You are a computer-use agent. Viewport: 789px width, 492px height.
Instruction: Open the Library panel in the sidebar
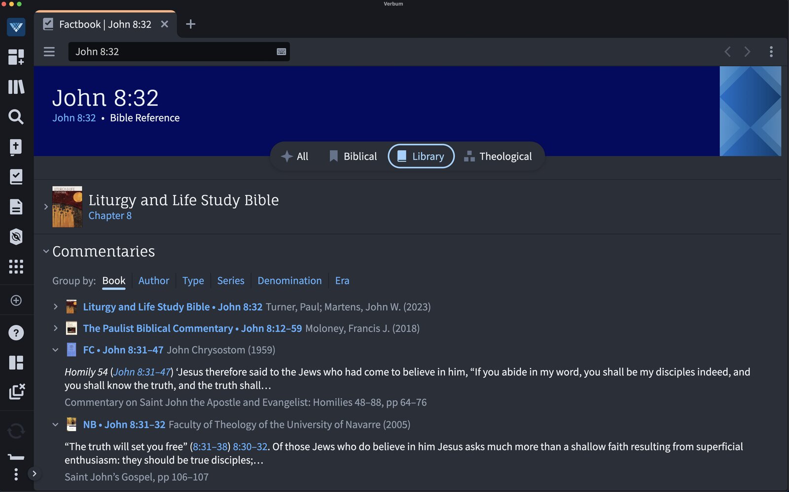coord(16,87)
